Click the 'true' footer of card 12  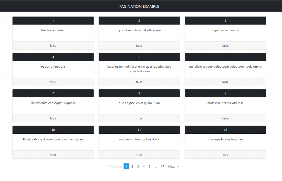point(225,155)
